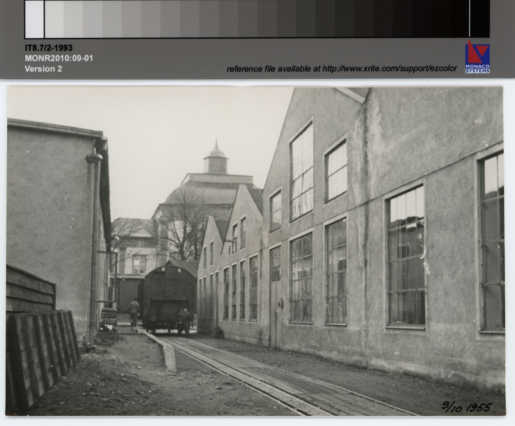Screen dimensions: 515x426
Task: Click the Monaco Systems logo
Action: (x=477, y=57)
